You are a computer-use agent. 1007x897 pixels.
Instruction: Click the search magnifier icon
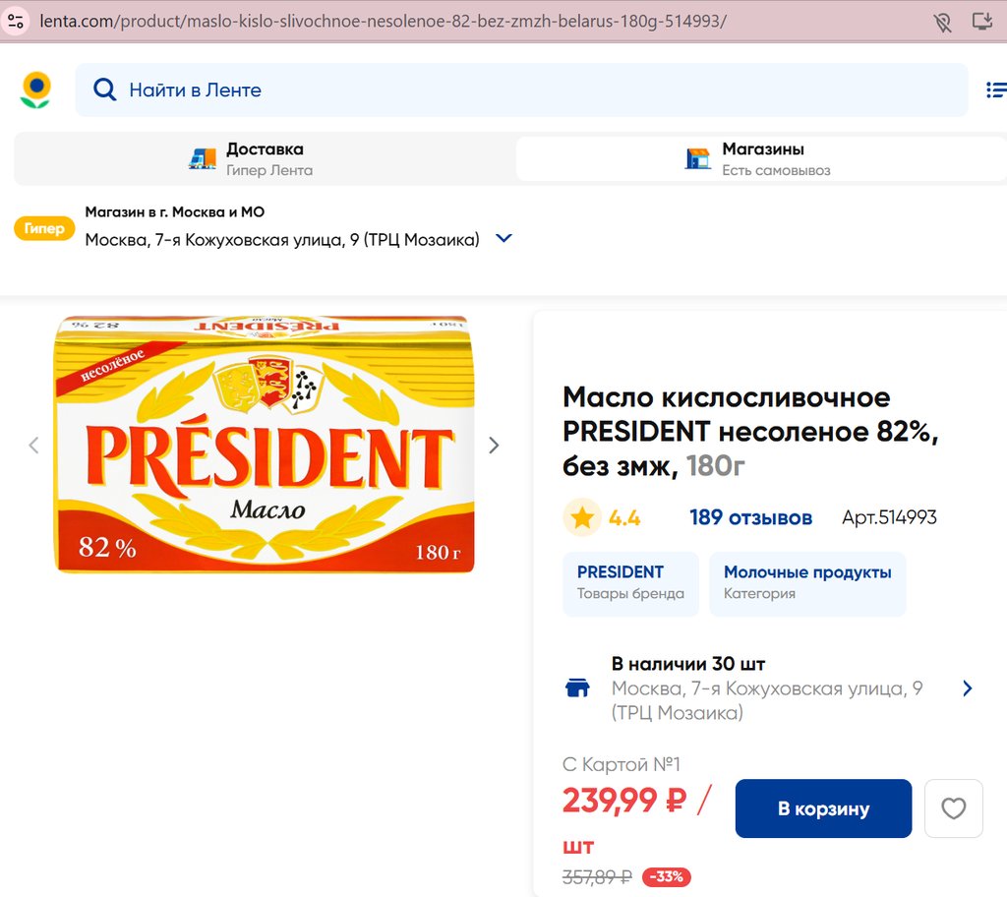tap(104, 90)
